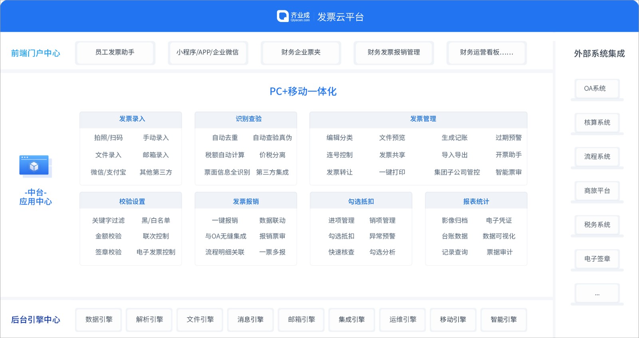Select the 发票报销 panel header

click(x=246, y=201)
